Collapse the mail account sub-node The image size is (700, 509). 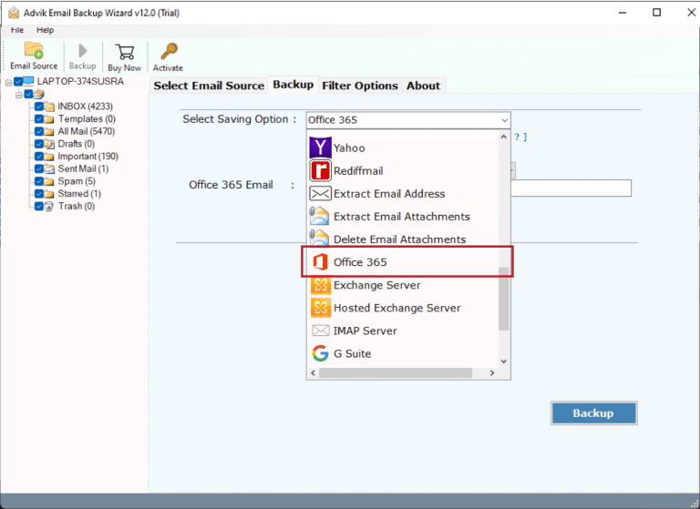pyautogui.click(x=19, y=95)
